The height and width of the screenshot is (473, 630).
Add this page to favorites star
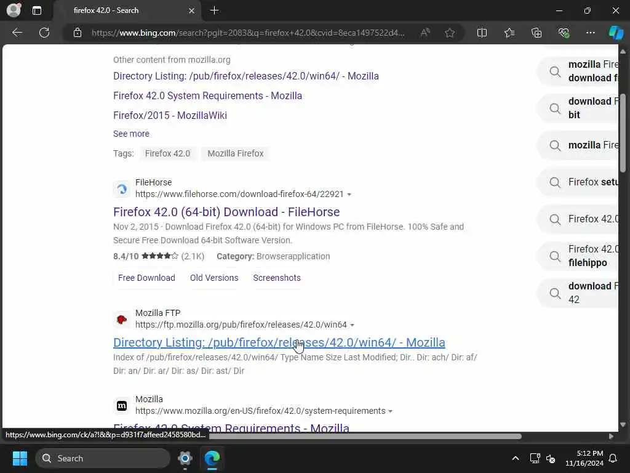(450, 33)
